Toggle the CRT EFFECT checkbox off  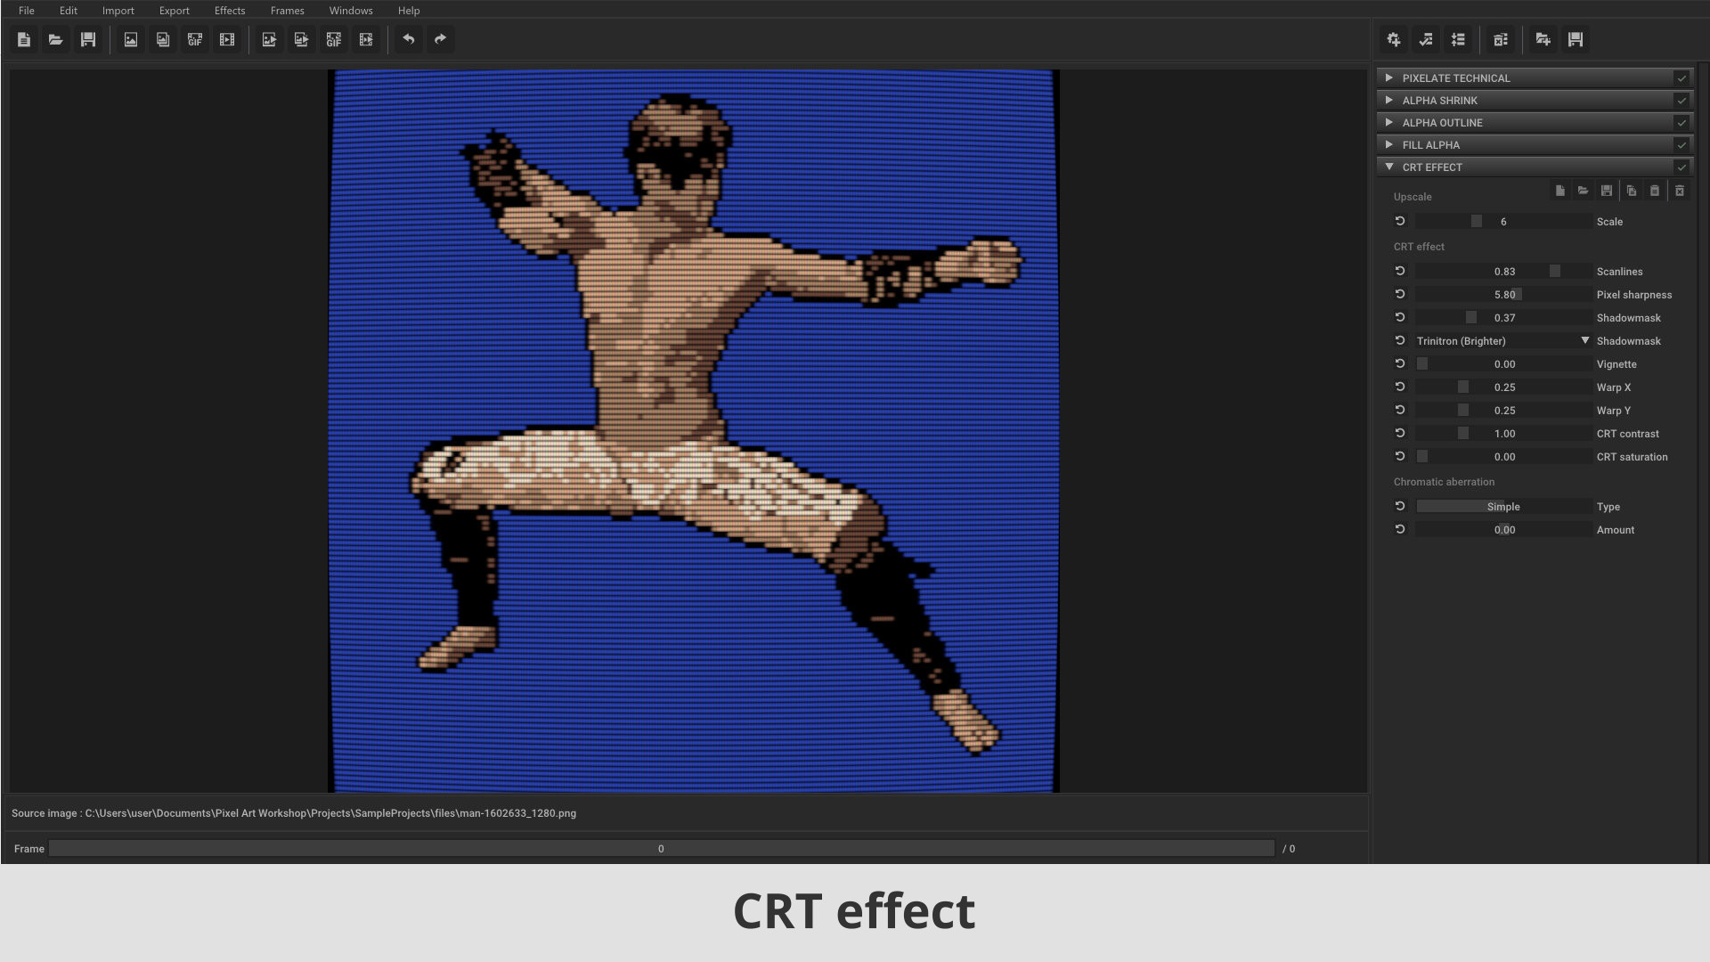pos(1681,167)
